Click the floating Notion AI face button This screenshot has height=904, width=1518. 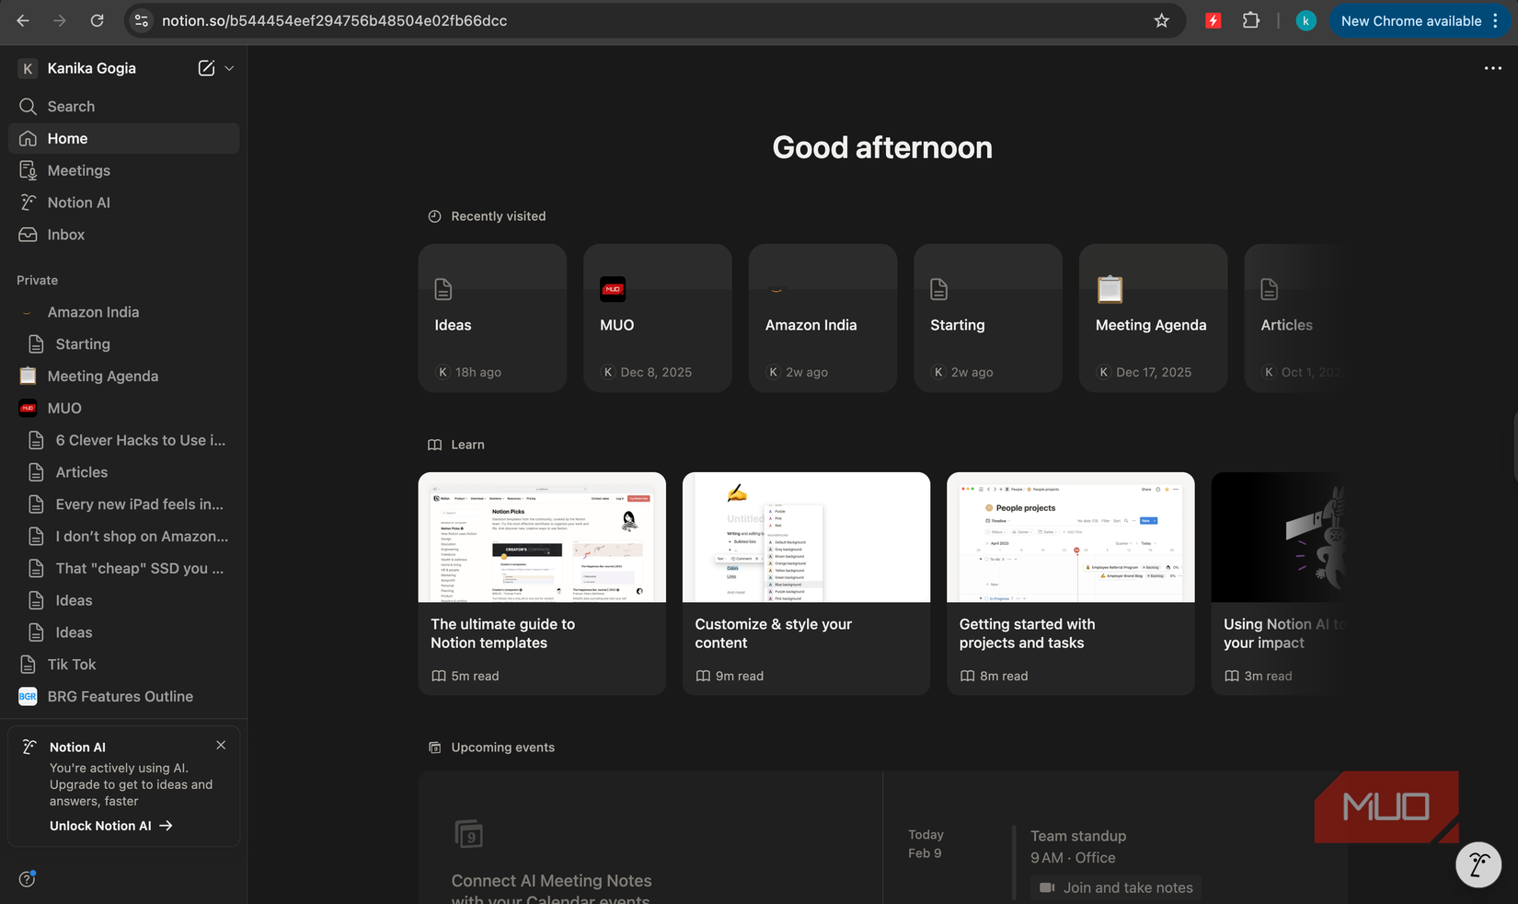coord(1478,864)
